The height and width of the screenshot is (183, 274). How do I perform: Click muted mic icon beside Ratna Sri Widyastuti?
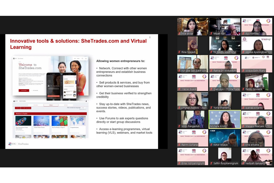pyautogui.click(x=211, y=71)
